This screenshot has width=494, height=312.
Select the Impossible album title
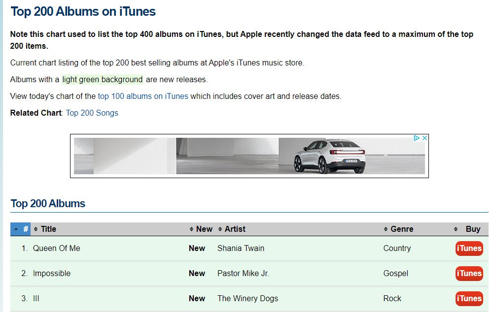(52, 273)
